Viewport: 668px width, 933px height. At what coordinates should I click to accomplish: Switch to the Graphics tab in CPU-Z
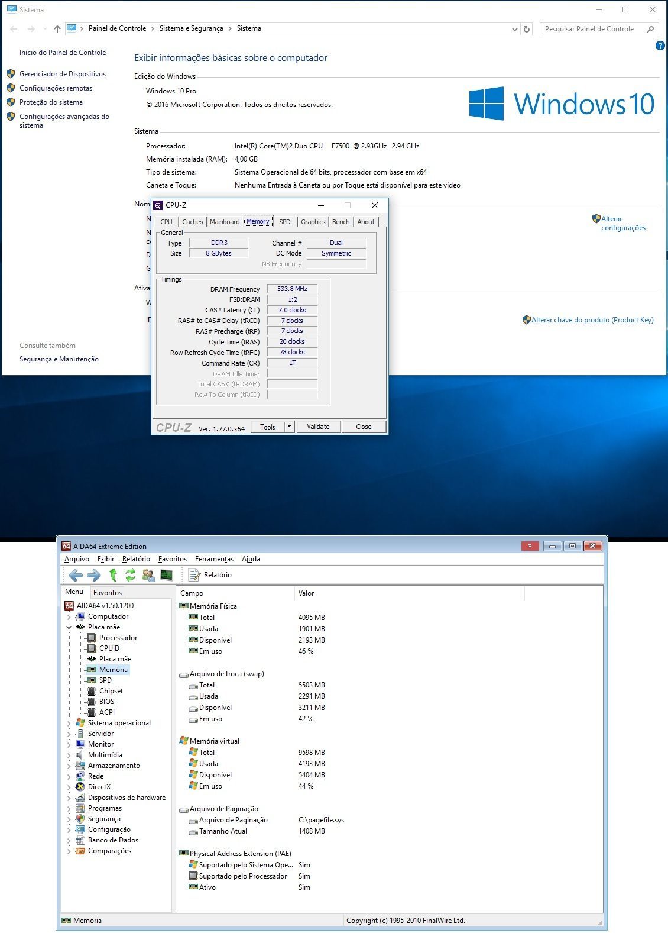(x=313, y=222)
